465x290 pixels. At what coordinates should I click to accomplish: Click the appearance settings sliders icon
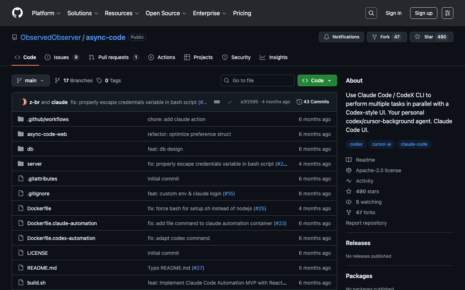448,13
